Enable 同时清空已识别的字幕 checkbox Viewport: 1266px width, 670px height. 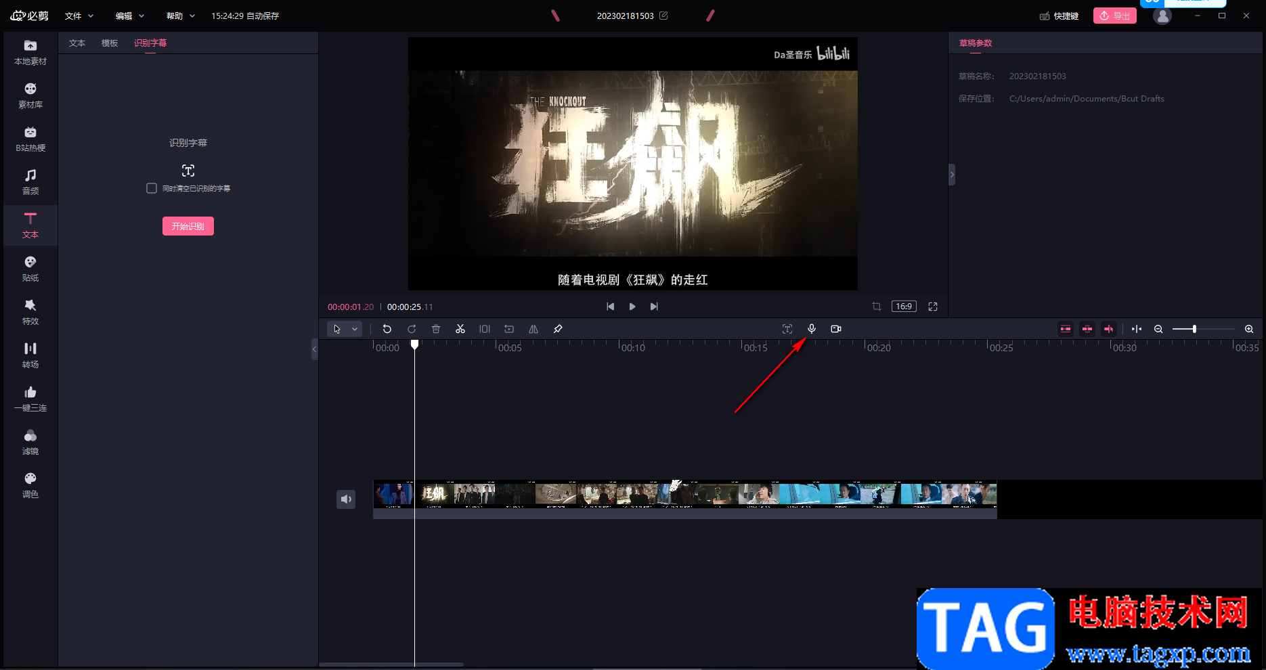[x=152, y=188]
